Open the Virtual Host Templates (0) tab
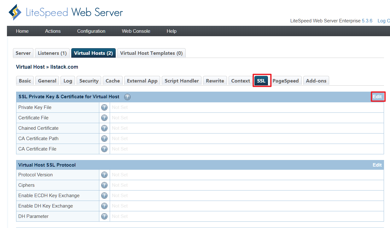This screenshot has width=390, height=228. 151,53
